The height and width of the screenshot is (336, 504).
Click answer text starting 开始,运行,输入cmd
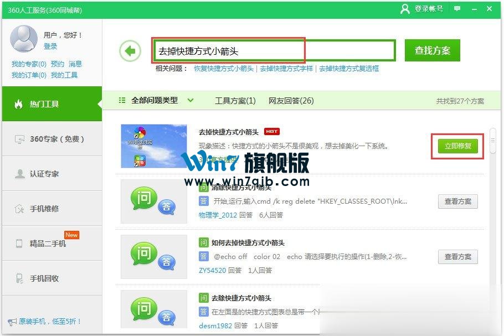click(310, 201)
